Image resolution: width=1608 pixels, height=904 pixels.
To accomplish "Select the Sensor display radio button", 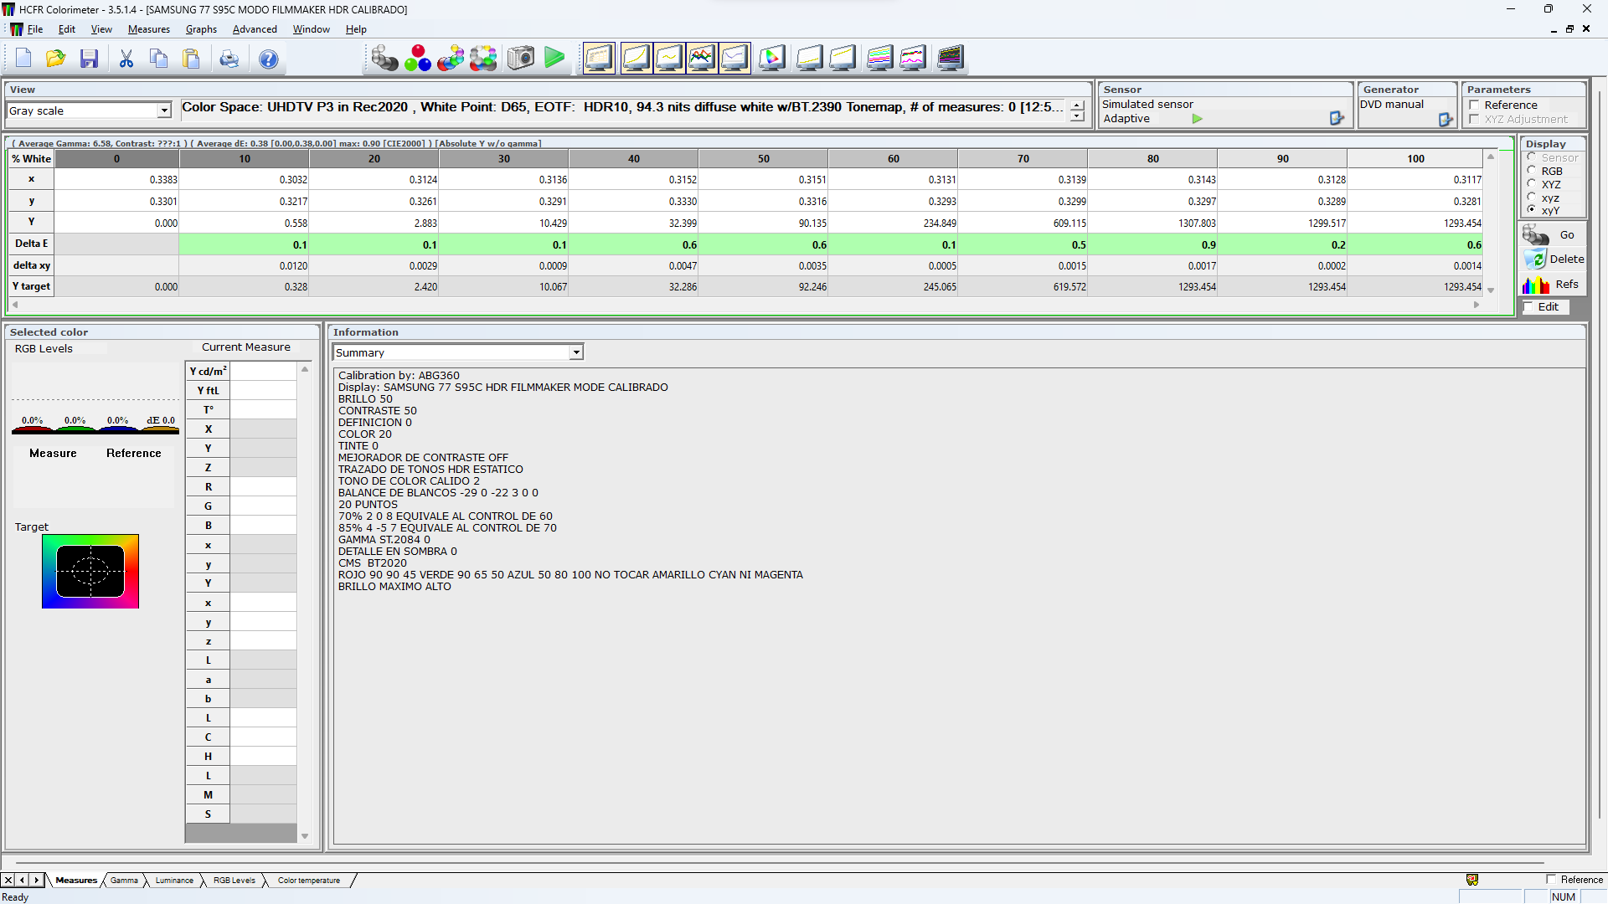I will coord(1532,157).
